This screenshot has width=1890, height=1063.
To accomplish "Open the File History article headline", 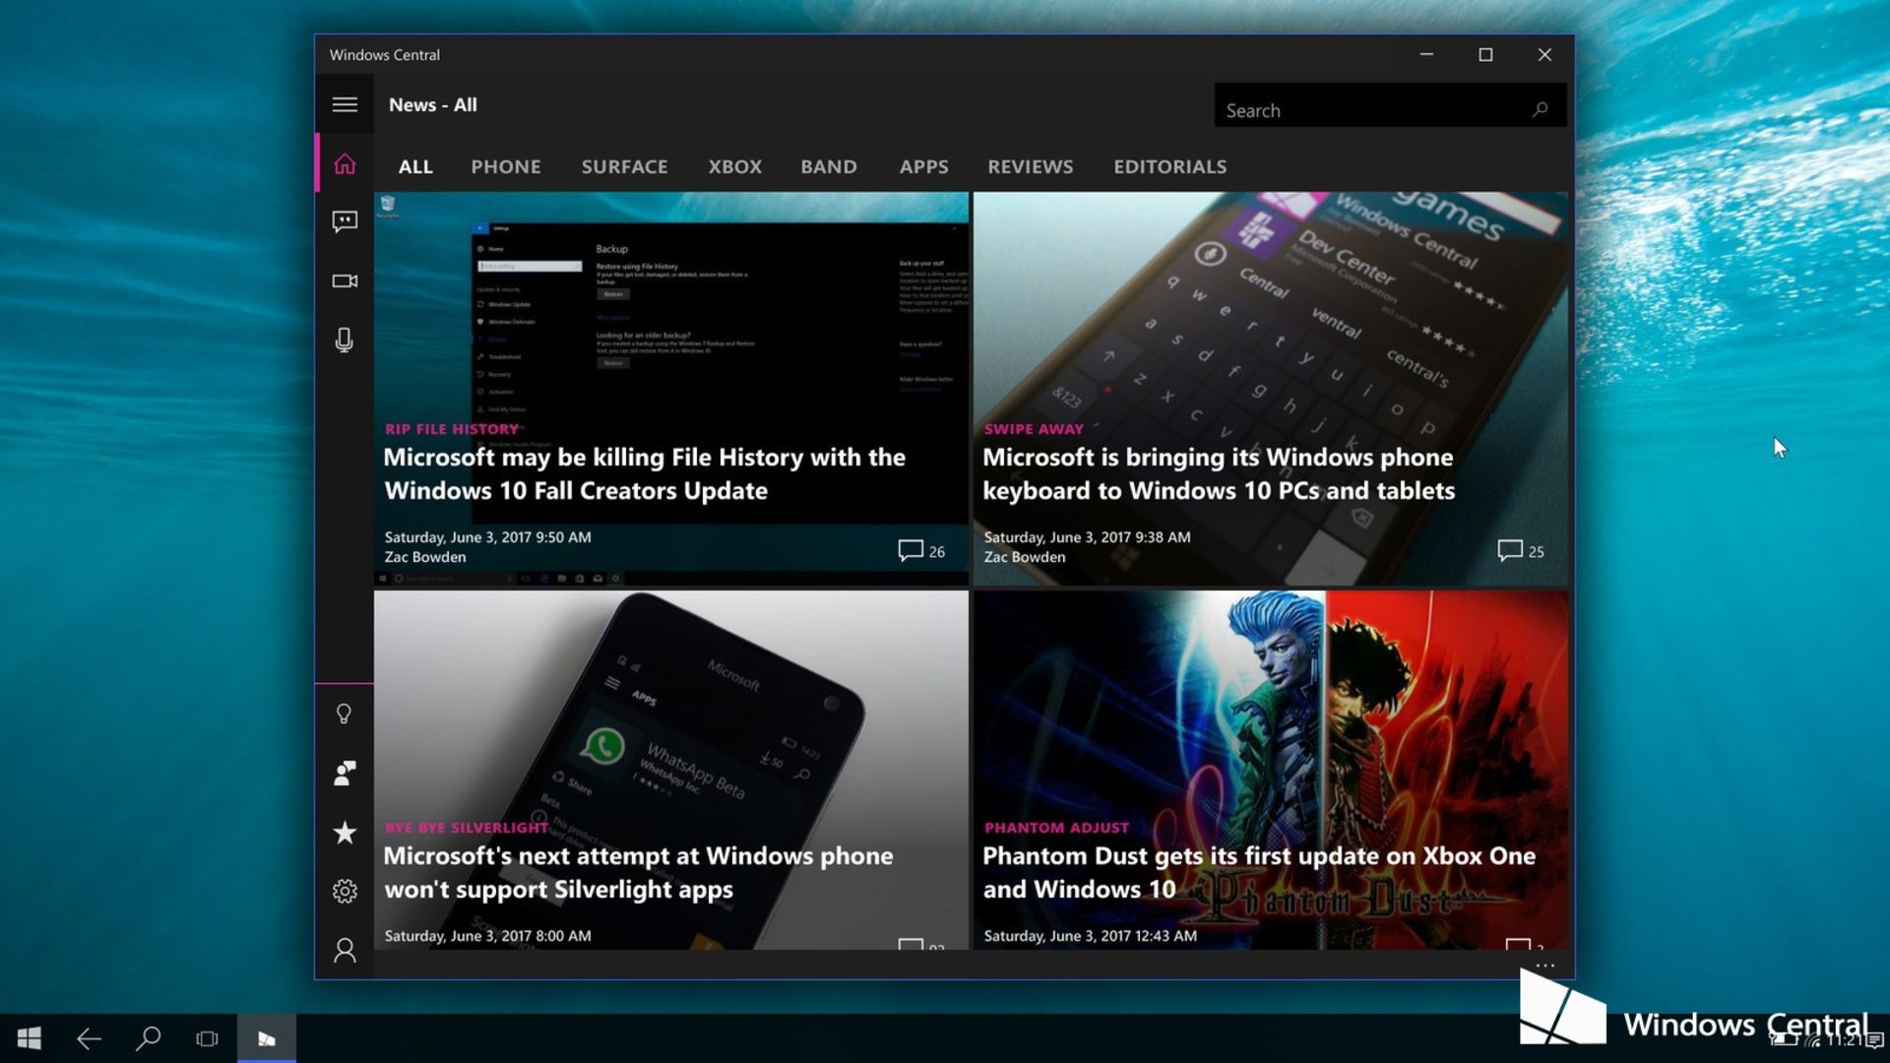I will (645, 473).
